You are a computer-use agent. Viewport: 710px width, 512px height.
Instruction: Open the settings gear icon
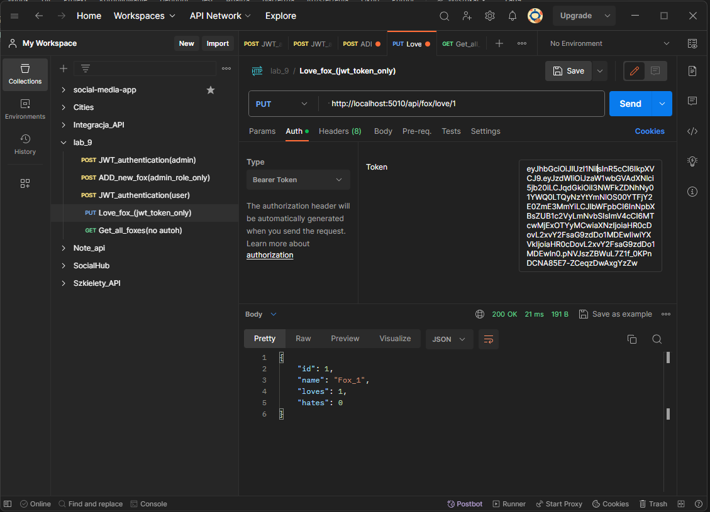(489, 16)
